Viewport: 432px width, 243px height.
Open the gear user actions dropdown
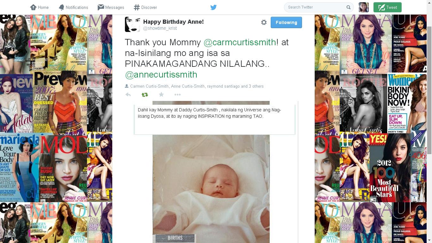(x=264, y=22)
